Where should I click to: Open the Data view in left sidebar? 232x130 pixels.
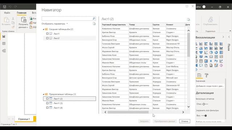[4, 43]
